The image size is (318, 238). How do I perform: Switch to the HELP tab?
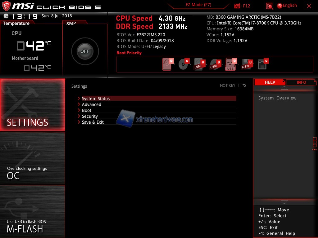270,82
